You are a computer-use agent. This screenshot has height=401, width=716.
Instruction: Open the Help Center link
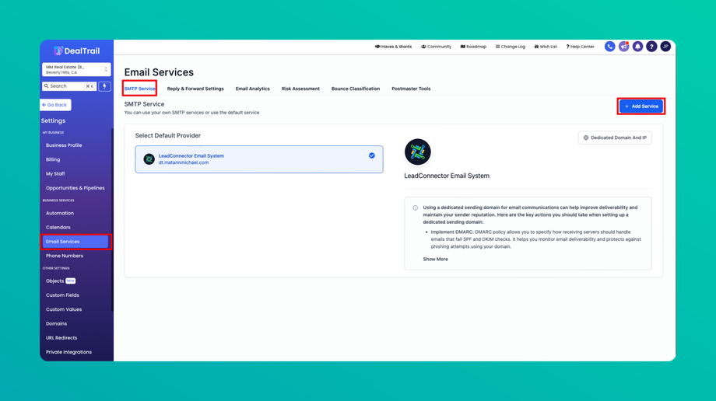pyautogui.click(x=580, y=47)
